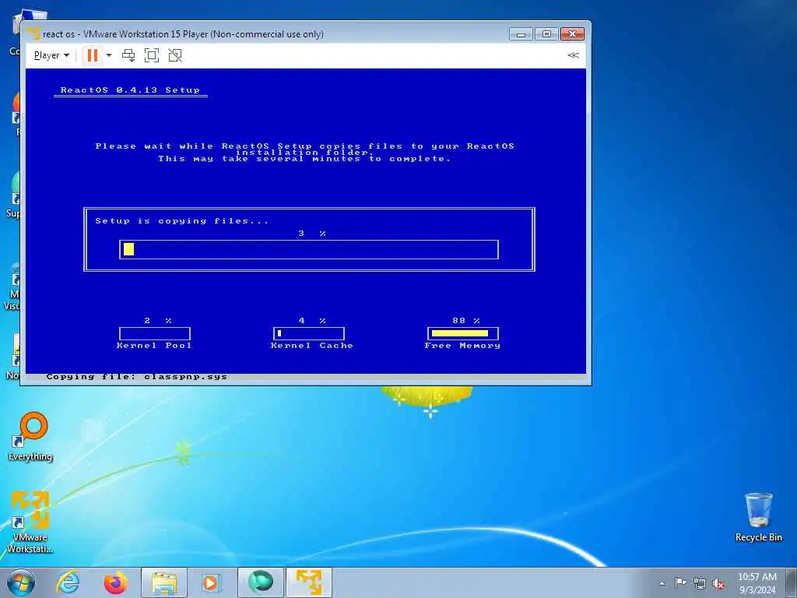Screen dimensions: 797x598
Task: Click the react os window title text
Action: [183, 34]
